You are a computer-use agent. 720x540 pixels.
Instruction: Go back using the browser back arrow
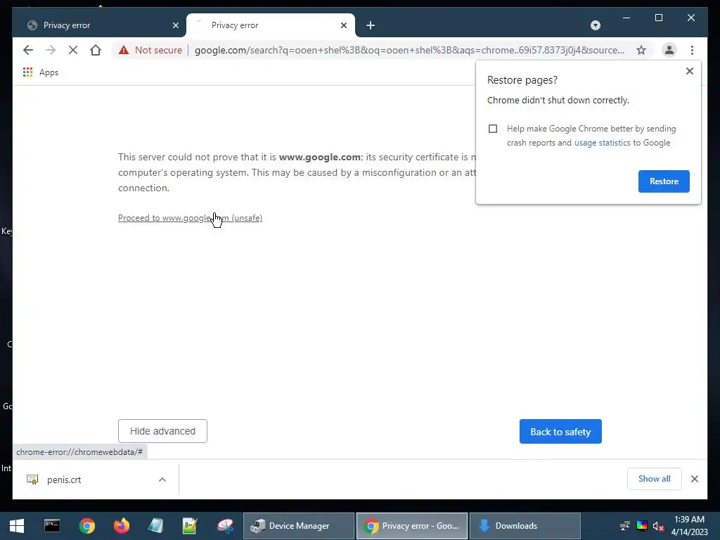[x=28, y=50]
